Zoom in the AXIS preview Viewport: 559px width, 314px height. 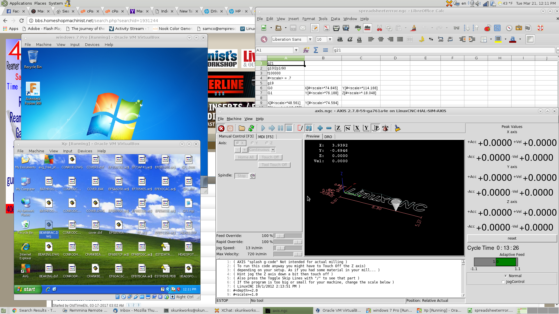(x=320, y=128)
